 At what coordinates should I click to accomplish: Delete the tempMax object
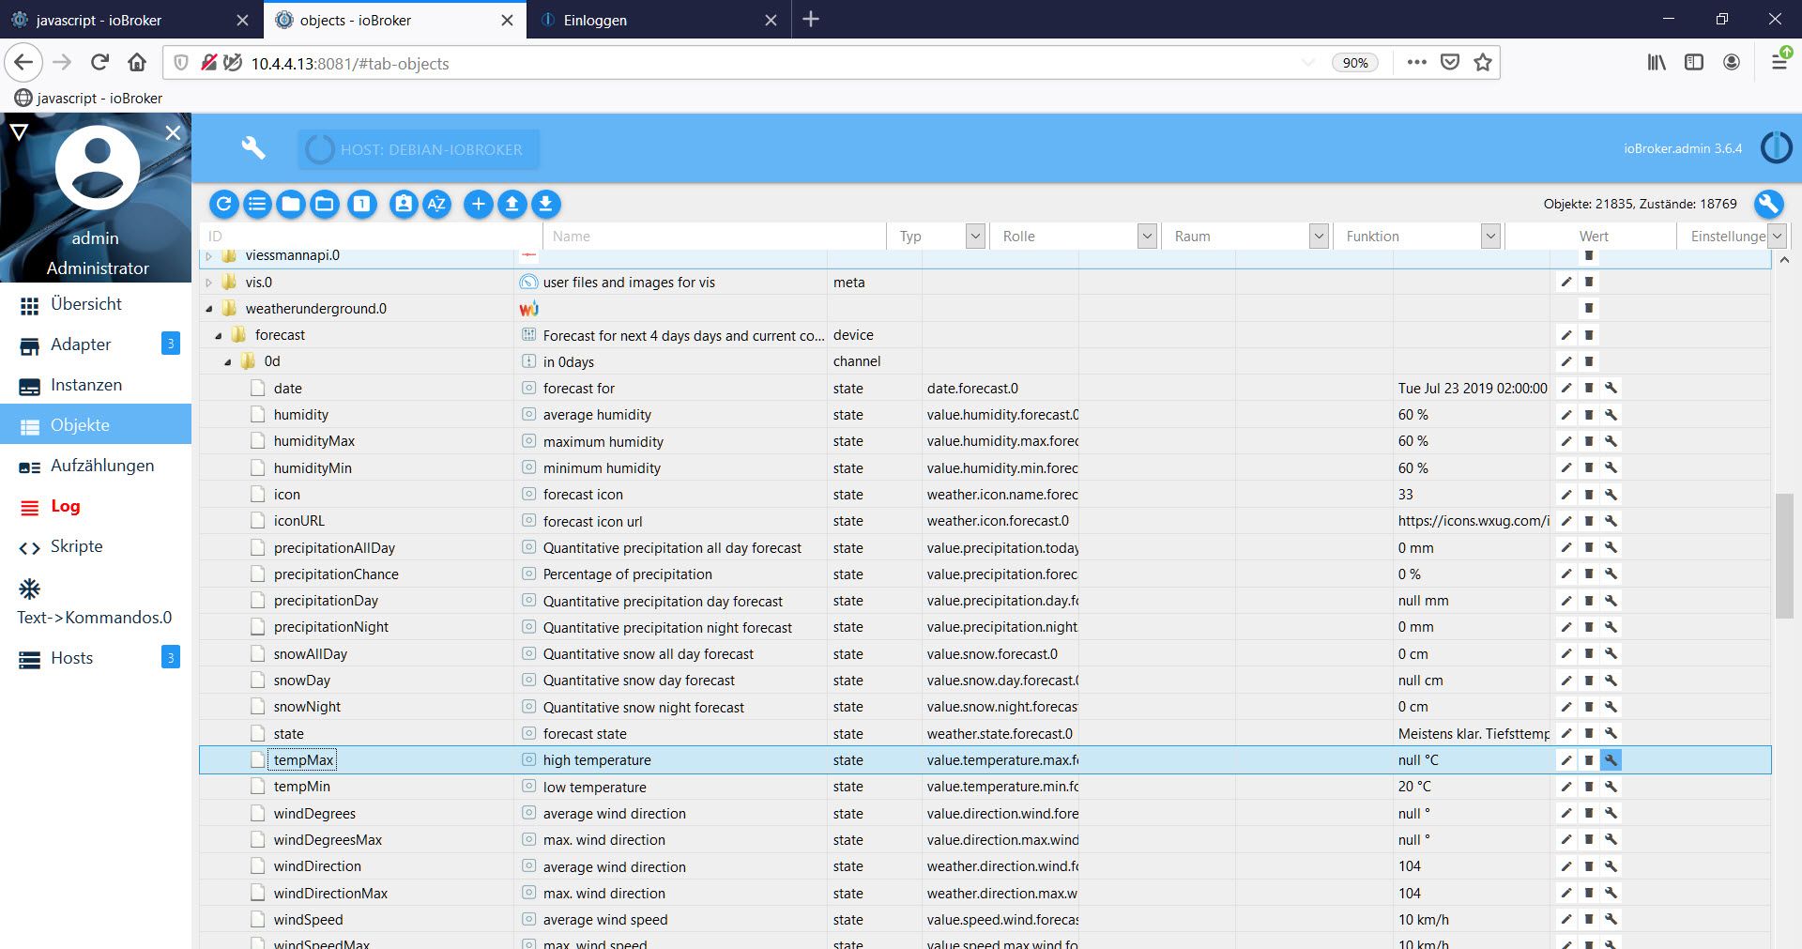click(x=1589, y=760)
